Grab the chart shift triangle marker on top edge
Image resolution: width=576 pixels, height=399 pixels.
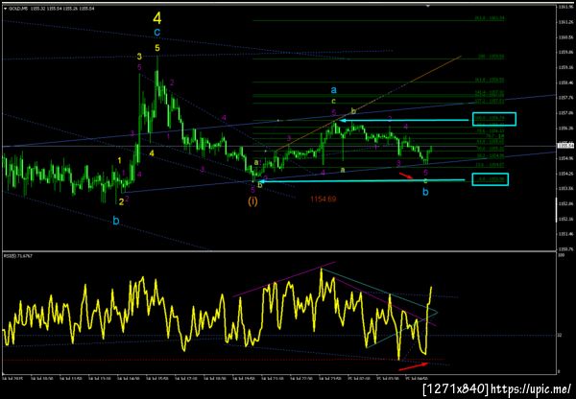click(x=428, y=7)
